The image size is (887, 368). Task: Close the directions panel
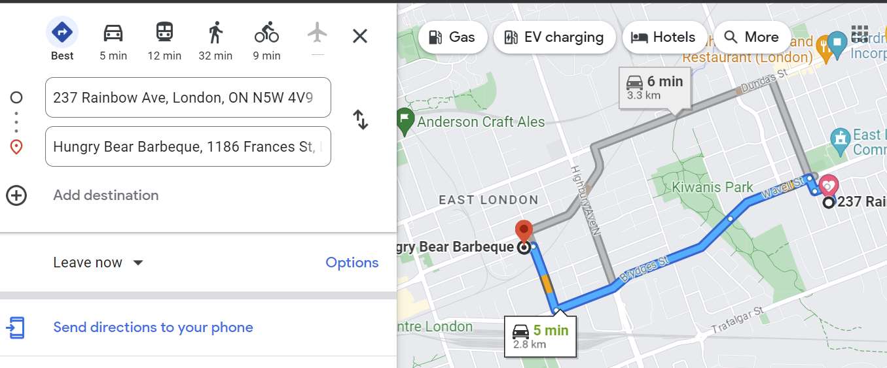[360, 36]
